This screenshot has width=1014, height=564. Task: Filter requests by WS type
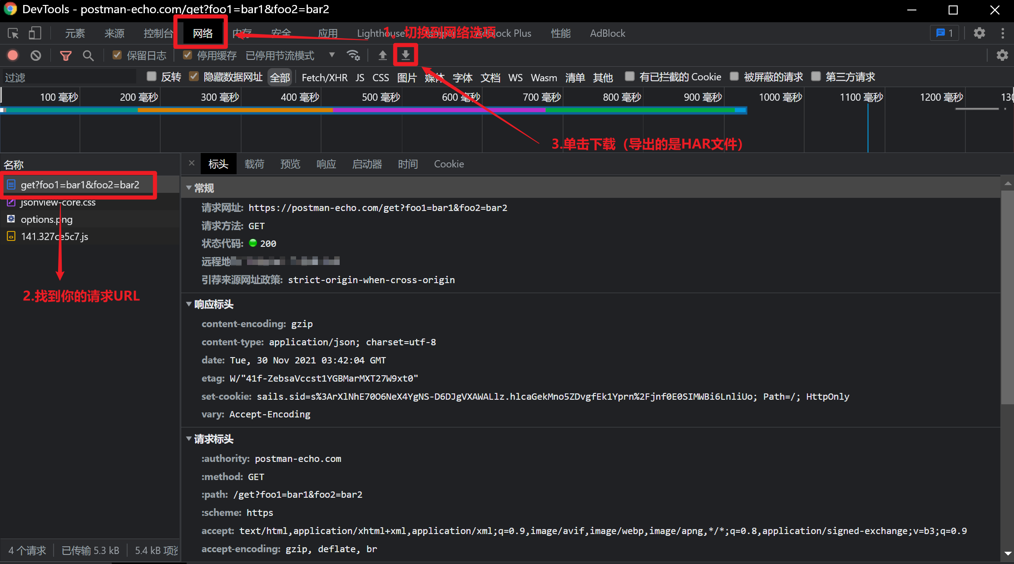[515, 77]
